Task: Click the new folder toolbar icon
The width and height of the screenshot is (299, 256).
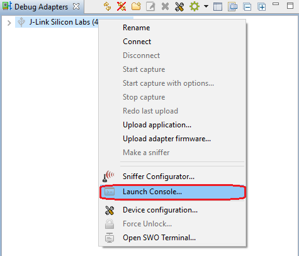Action: [x=136, y=6]
